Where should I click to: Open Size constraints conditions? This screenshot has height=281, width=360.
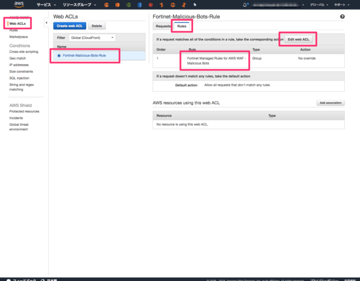coord(21,71)
